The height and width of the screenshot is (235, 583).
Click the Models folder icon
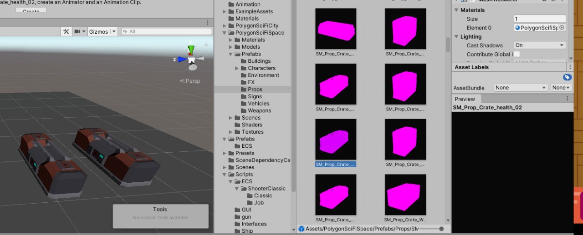[x=237, y=47]
